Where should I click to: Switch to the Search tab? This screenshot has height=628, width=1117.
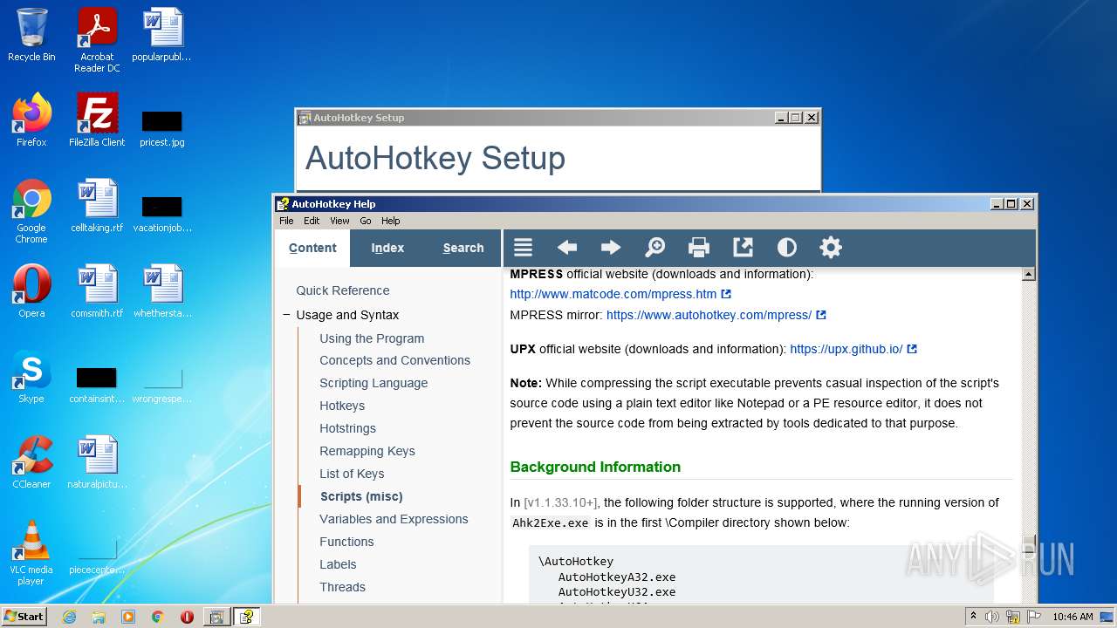(x=463, y=248)
